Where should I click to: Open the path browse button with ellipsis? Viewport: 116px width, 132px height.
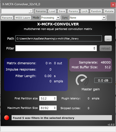pyautogui.click(x=108, y=38)
